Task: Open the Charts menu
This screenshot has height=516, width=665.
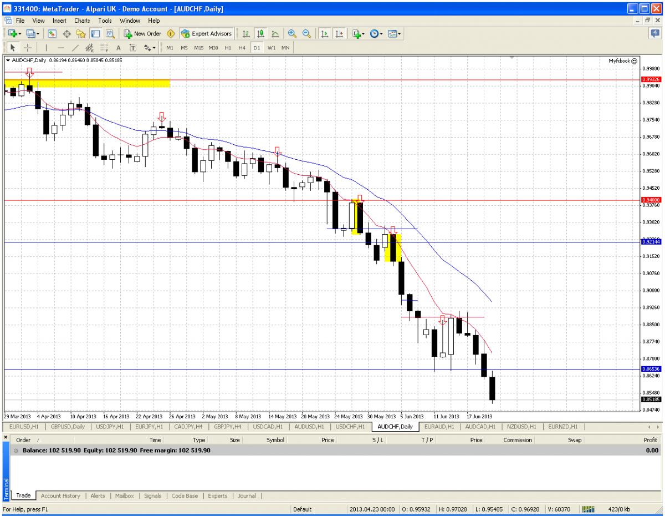Action: click(82, 21)
